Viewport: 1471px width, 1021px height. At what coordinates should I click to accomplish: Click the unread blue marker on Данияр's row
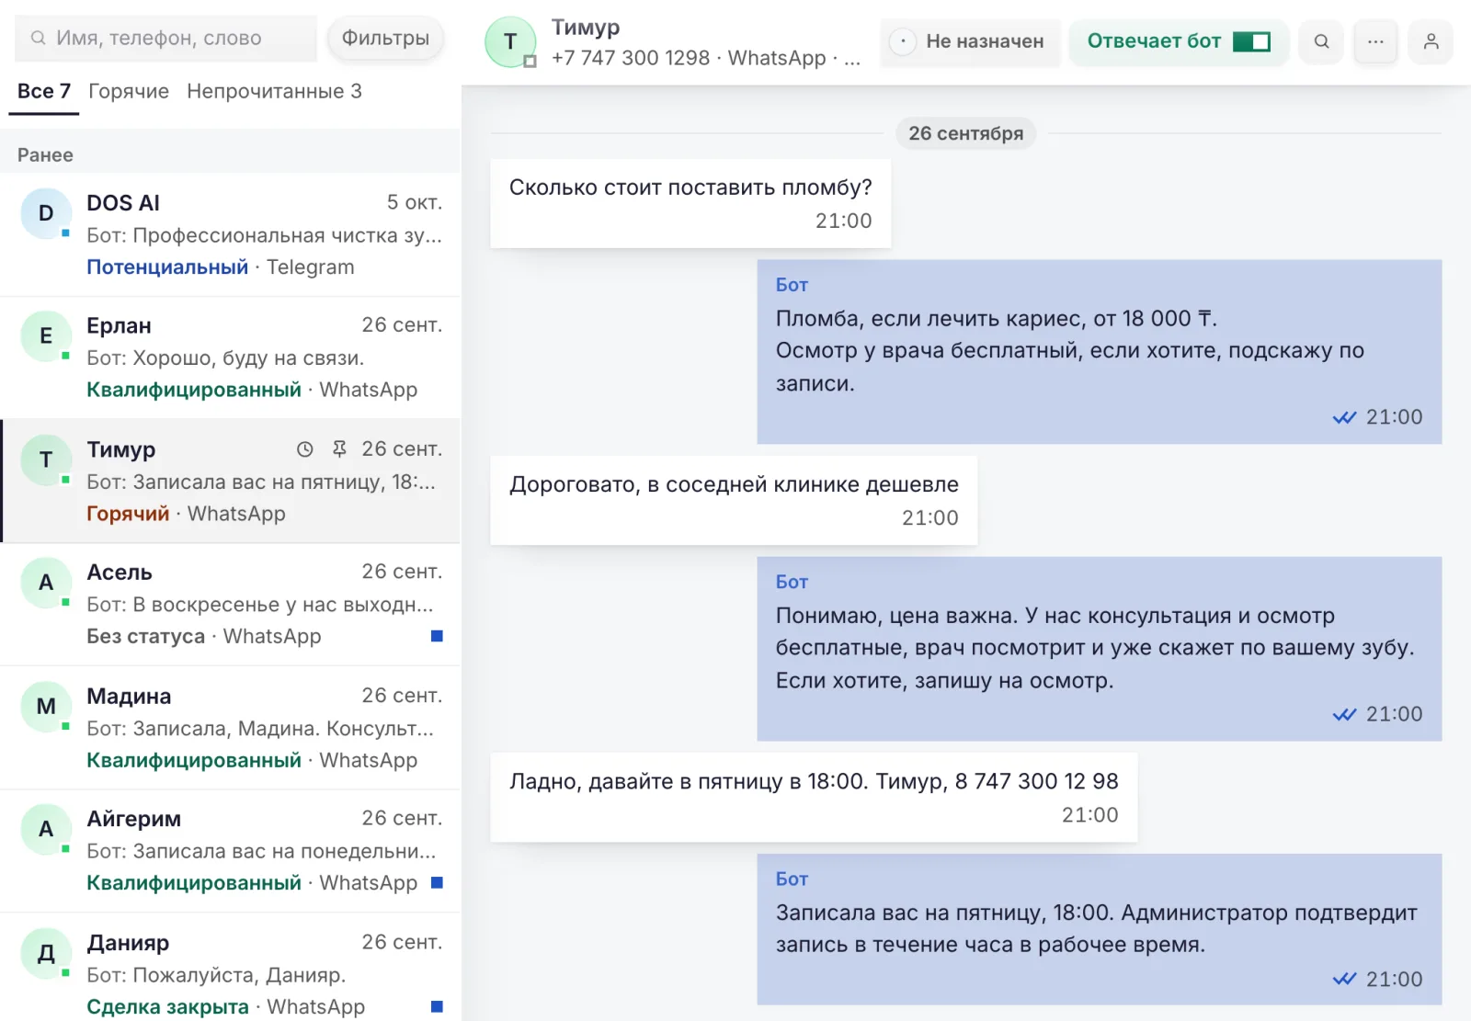coord(437,1006)
